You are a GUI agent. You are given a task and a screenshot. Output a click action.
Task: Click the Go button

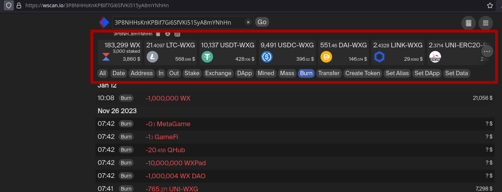(262, 22)
